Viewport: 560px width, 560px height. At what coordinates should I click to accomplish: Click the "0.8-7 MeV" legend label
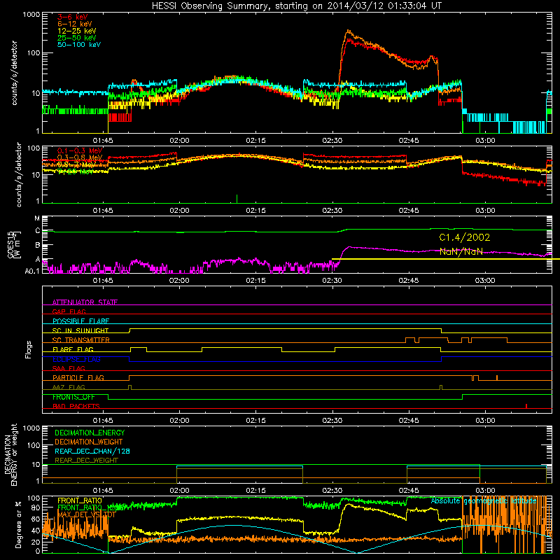(x=76, y=164)
